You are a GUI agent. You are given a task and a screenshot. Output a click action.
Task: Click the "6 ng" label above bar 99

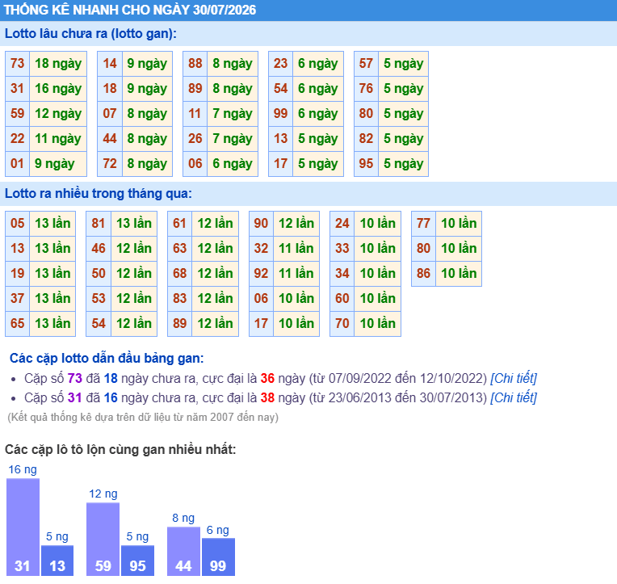[x=218, y=531]
